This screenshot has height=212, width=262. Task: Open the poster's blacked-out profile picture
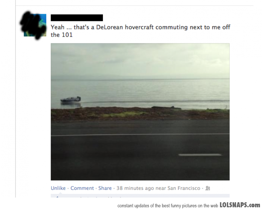point(35,25)
